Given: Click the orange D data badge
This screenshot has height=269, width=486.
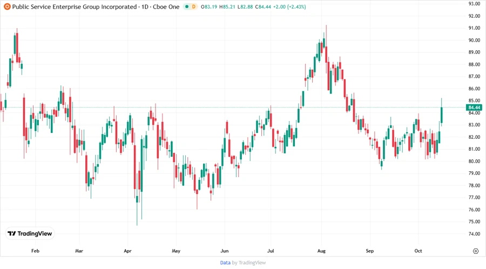Looking at the screenshot, I should tap(194, 6).
